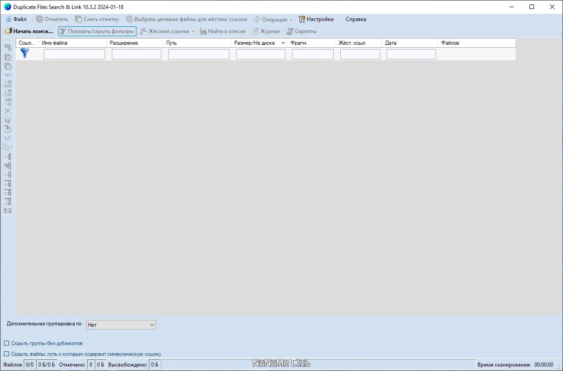The image size is (563, 371).
Task: Click the collapse-all groups minus icon
Action: (x=8, y=66)
